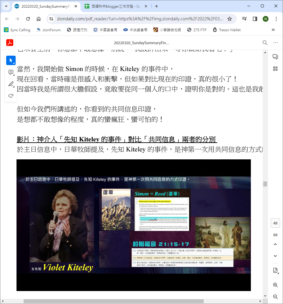Click the vertical scrollbar up arrow
This screenshot has height=304, width=283.
[x=265, y=52]
